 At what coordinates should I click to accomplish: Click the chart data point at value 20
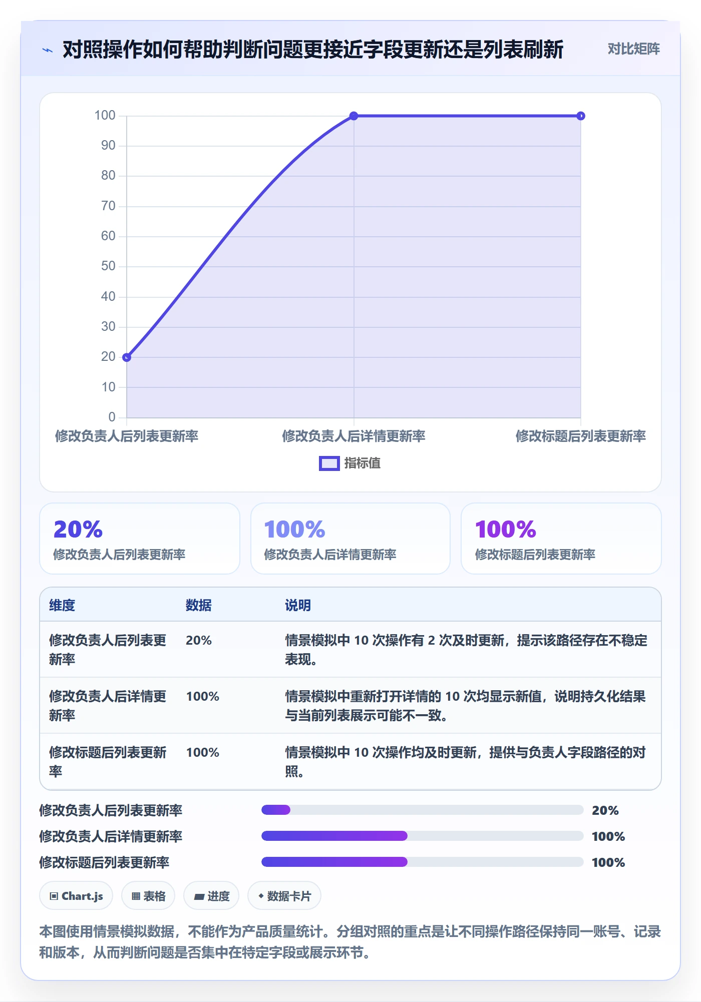click(x=127, y=357)
